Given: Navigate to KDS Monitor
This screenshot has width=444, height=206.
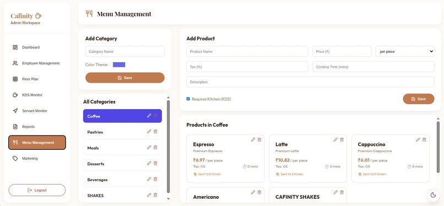Looking at the screenshot, I should click(37, 95).
